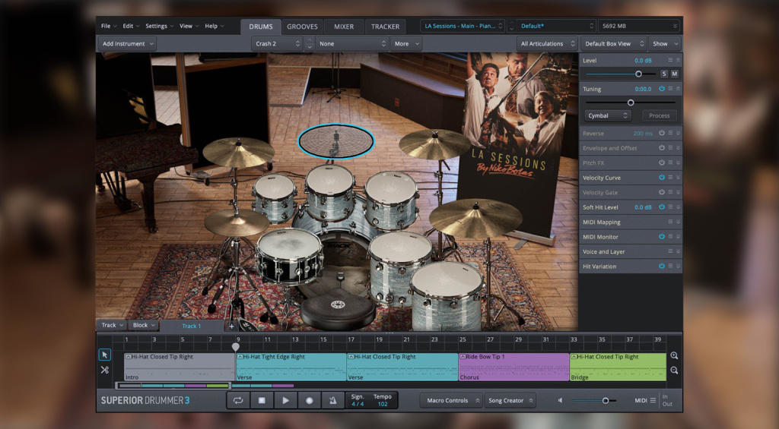Image resolution: width=779 pixels, height=429 pixels.
Task: Toggle the Soft Hit Level power button
Action: coord(662,207)
